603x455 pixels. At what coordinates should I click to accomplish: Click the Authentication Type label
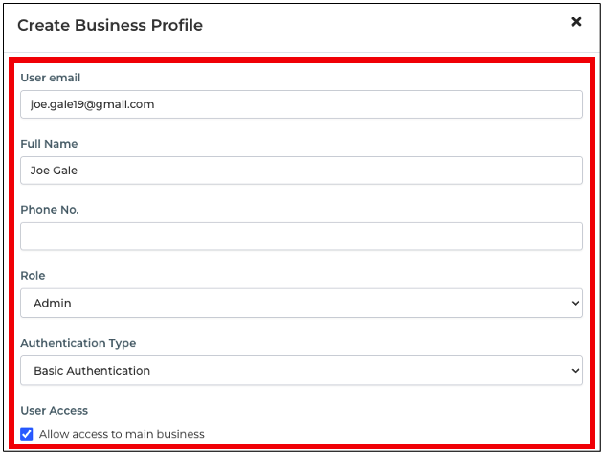coord(78,343)
